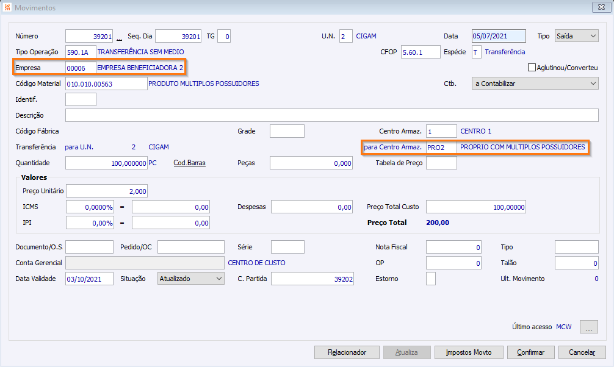Image resolution: width=614 pixels, height=367 pixels.
Task: Click the Preço Unitário field
Action: point(107,191)
